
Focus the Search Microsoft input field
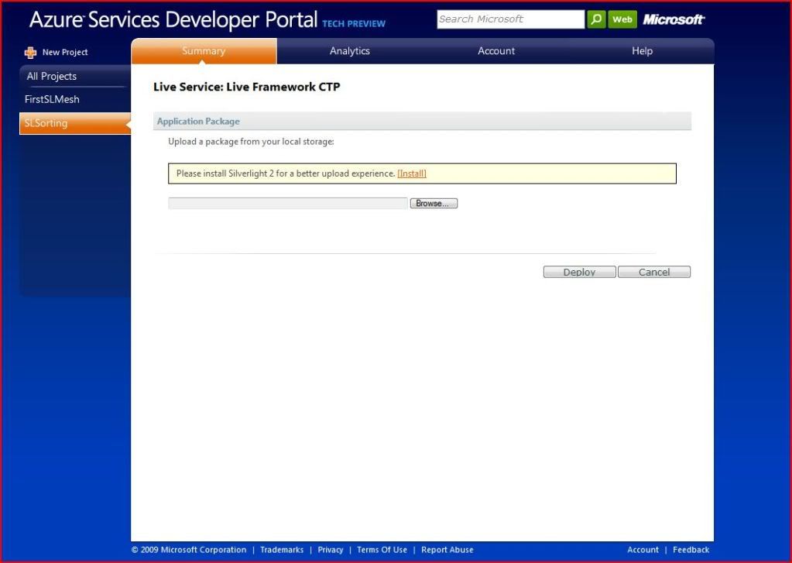(510, 19)
